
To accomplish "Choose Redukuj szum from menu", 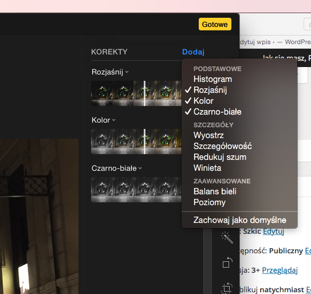I will (x=239, y=157).
